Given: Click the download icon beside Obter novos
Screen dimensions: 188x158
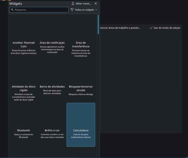Looking at the screenshot, I should pyautogui.click(x=73, y=3).
